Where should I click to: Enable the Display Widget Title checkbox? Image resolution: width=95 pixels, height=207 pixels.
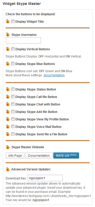(13, 21)
